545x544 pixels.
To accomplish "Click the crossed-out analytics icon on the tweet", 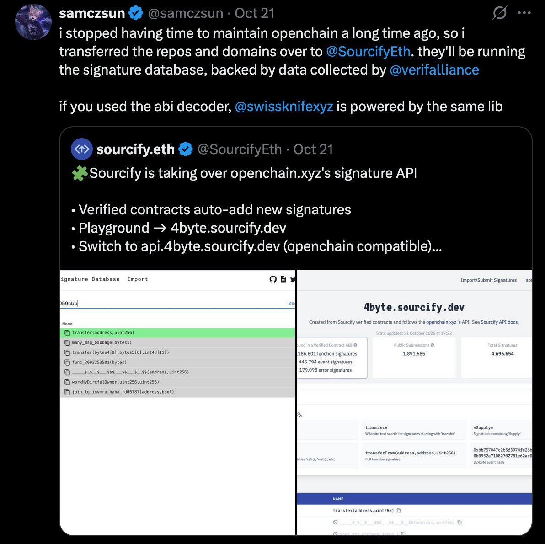I will coord(499,13).
